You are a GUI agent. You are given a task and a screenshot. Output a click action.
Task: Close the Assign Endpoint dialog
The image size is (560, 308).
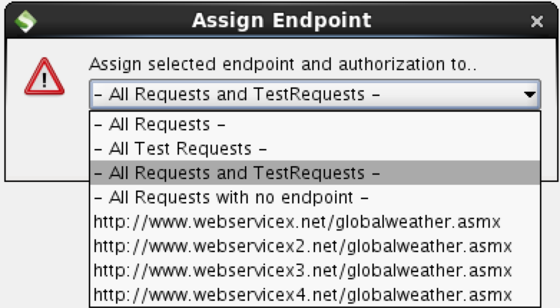[x=536, y=21]
